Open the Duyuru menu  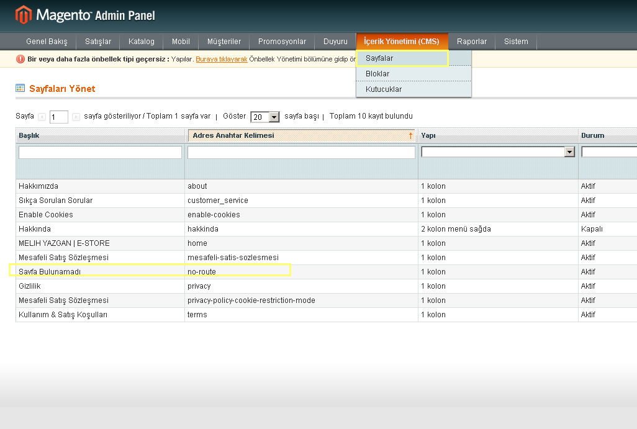(x=335, y=42)
